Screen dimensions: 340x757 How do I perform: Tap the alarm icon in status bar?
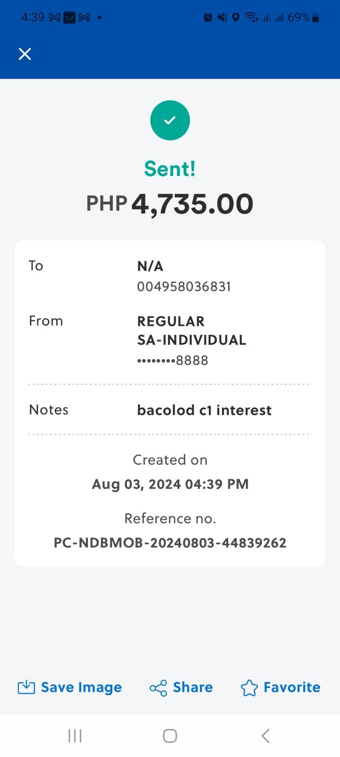pyautogui.click(x=208, y=18)
